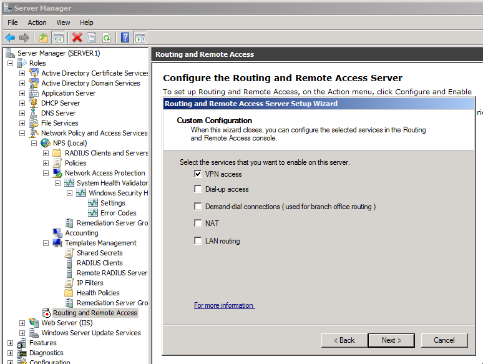This screenshot has height=364, width=483.
Task: Click the Refresh toolbar icon
Action: click(107, 37)
